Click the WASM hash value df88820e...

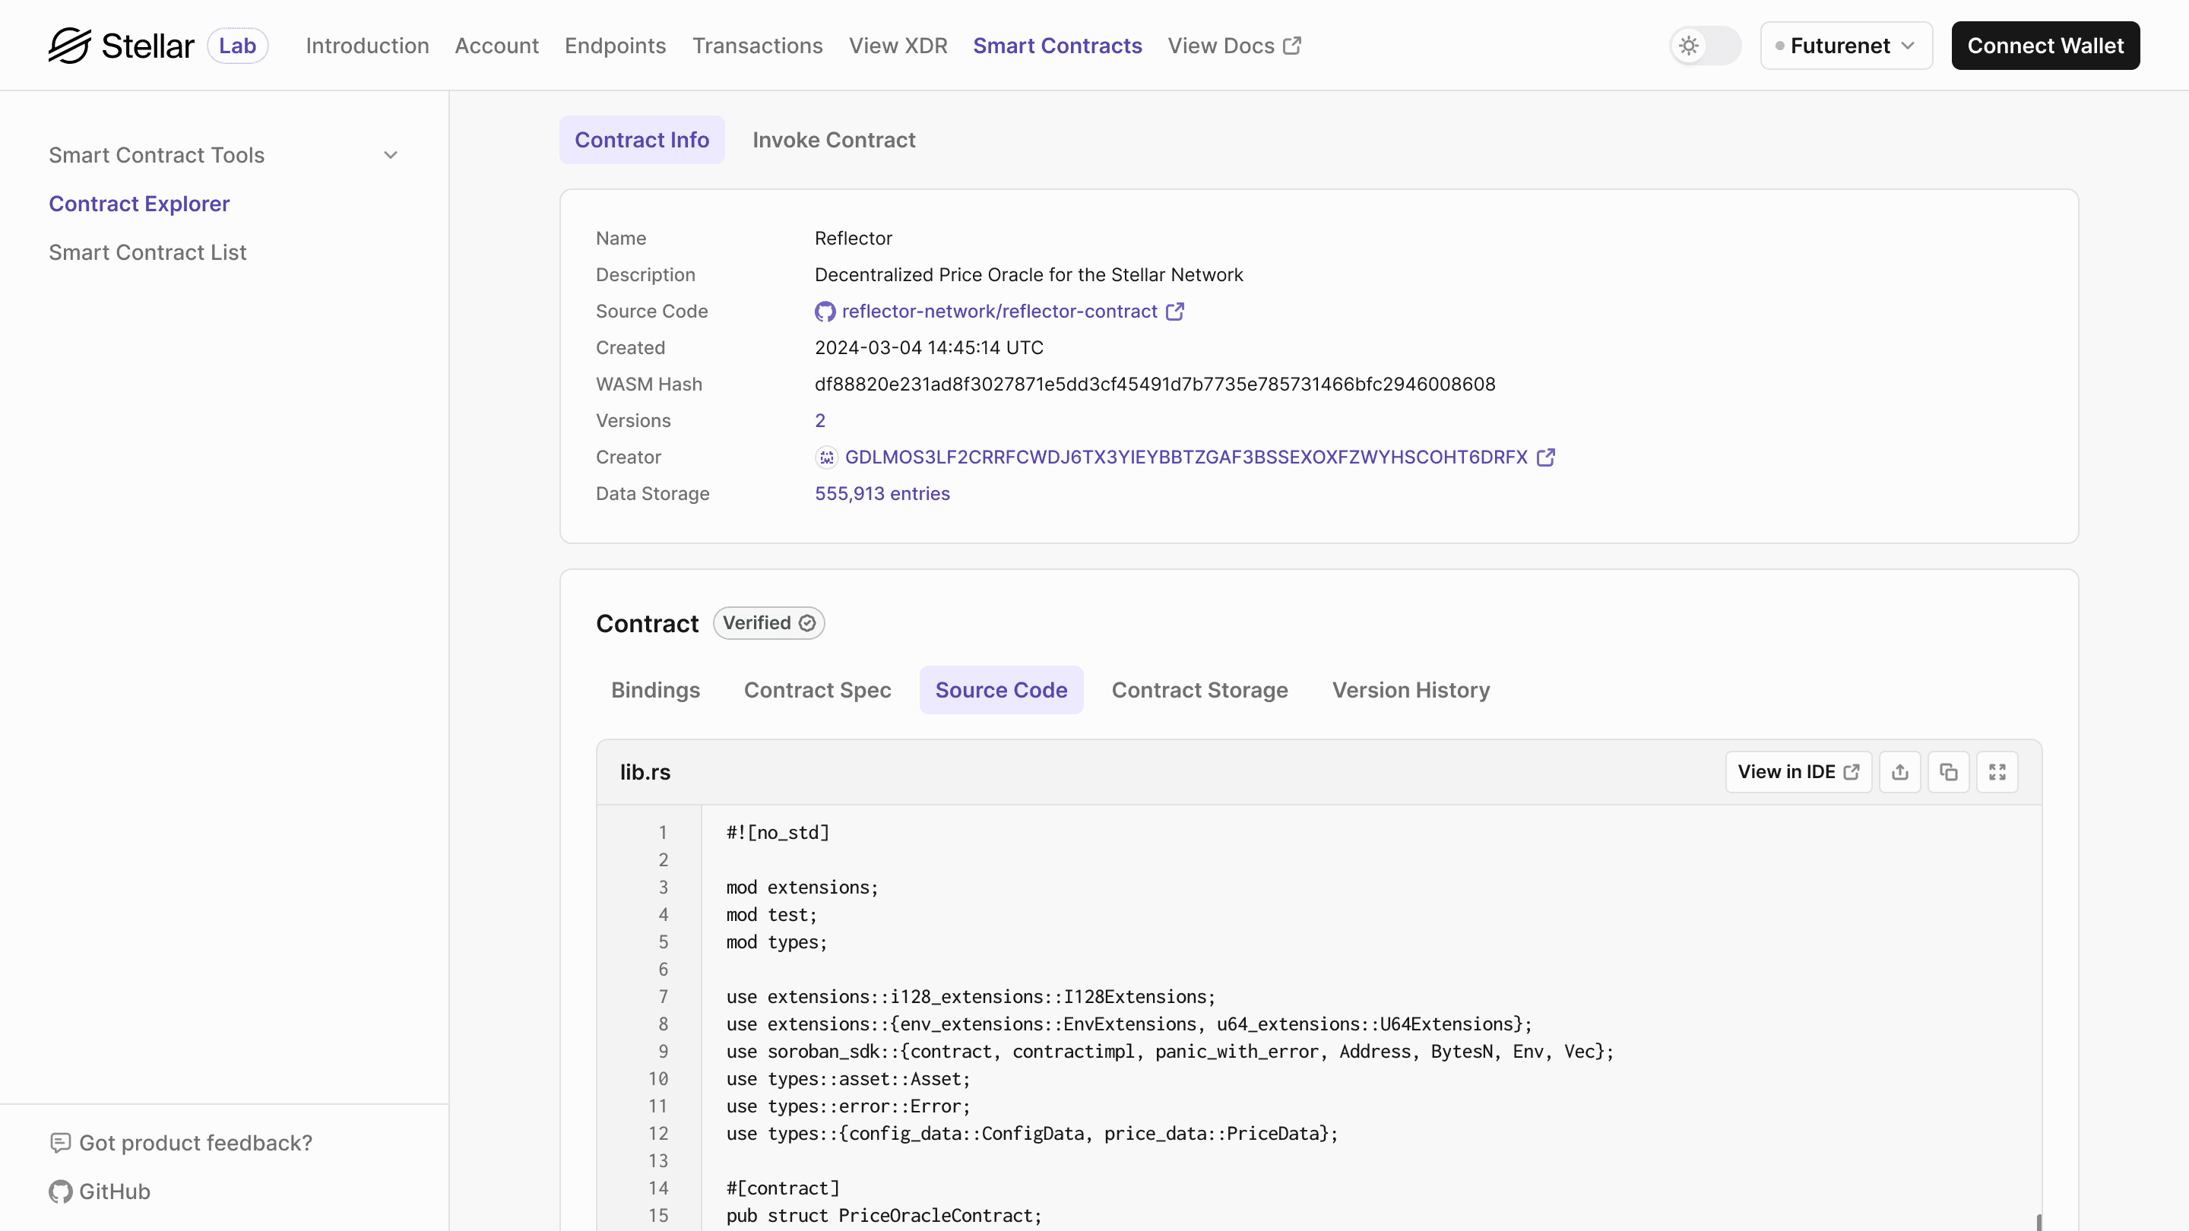pyautogui.click(x=1155, y=384)
